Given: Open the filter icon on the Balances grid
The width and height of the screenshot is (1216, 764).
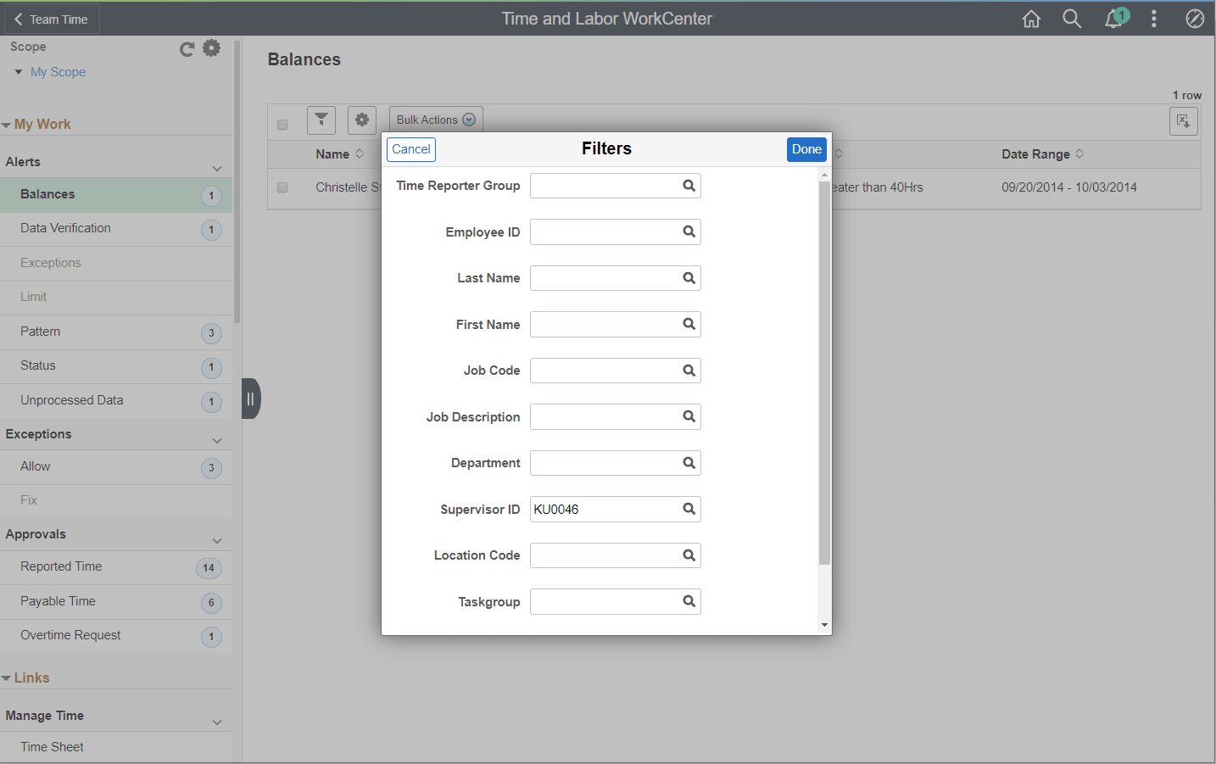Looking at the screenshot, I should [x=321, y=120].
